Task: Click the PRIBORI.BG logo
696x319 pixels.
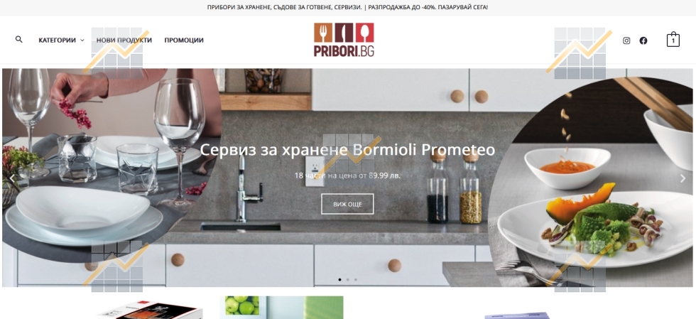Action: (344, 40)
